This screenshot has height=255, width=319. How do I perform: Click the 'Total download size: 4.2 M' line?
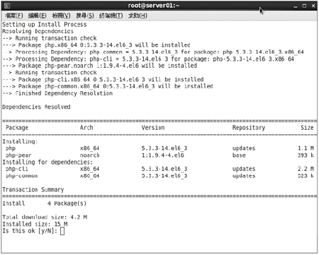pos(45,217)
